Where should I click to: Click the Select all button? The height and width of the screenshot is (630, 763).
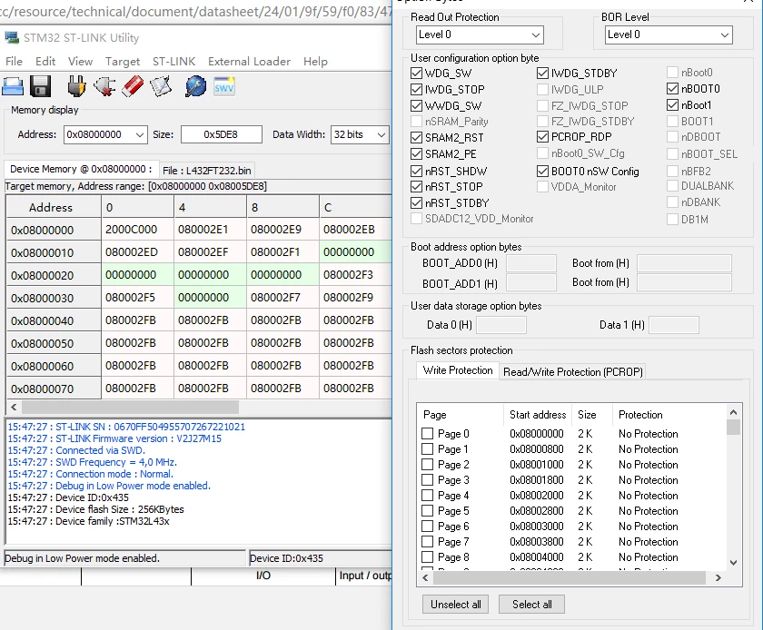[x=532, y=605]
